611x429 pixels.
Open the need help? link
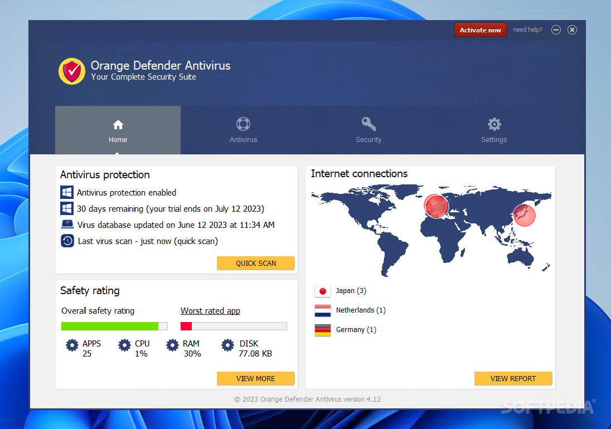(527, 30)
